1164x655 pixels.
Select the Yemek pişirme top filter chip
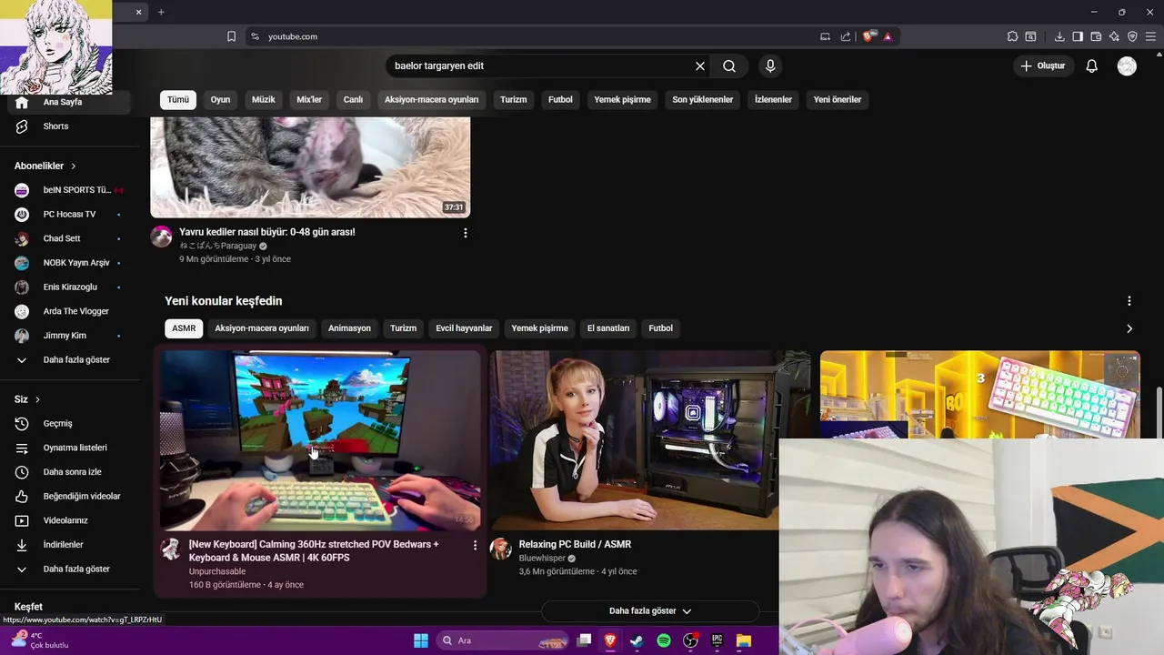pos(623,99)
